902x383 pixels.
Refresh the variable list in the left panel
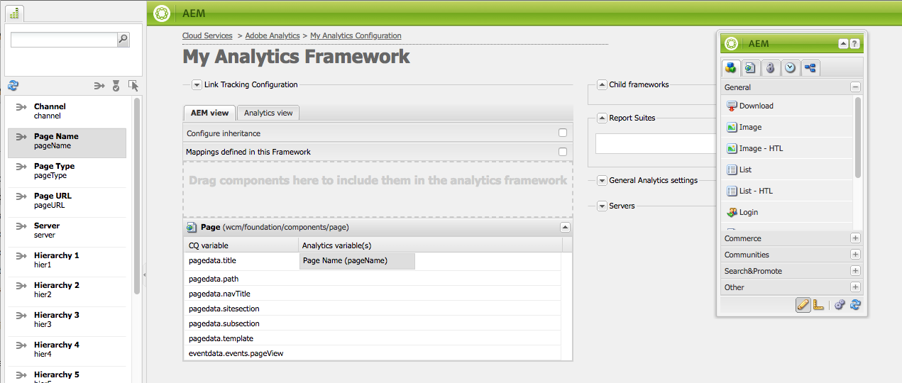click(x=13, y=86)
